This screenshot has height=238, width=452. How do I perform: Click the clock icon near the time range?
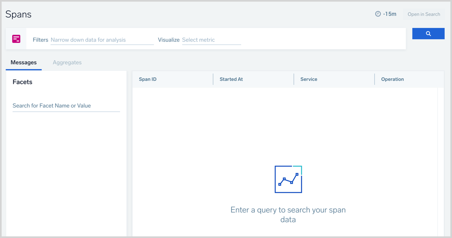click(x=377, y=14)
